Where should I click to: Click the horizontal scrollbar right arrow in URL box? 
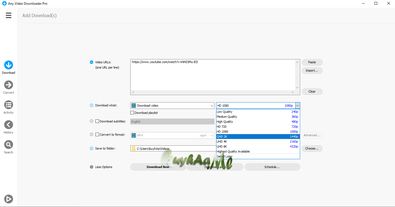(292, 92)
